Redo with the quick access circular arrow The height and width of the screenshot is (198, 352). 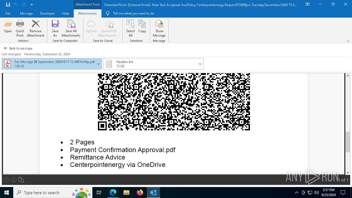24,4
